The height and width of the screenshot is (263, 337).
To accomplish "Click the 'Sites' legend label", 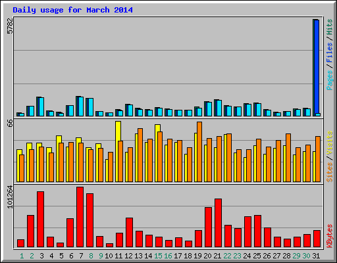I will [x=330, y=172].
